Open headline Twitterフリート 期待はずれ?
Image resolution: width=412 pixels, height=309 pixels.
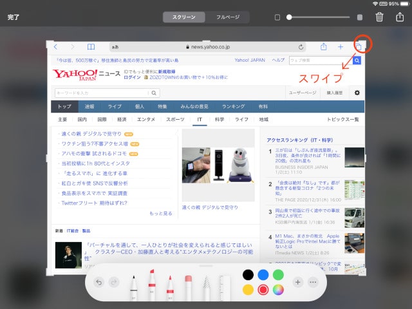point(94,203)
